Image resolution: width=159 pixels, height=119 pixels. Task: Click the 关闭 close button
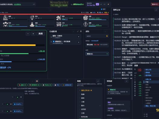click(41, 34)
